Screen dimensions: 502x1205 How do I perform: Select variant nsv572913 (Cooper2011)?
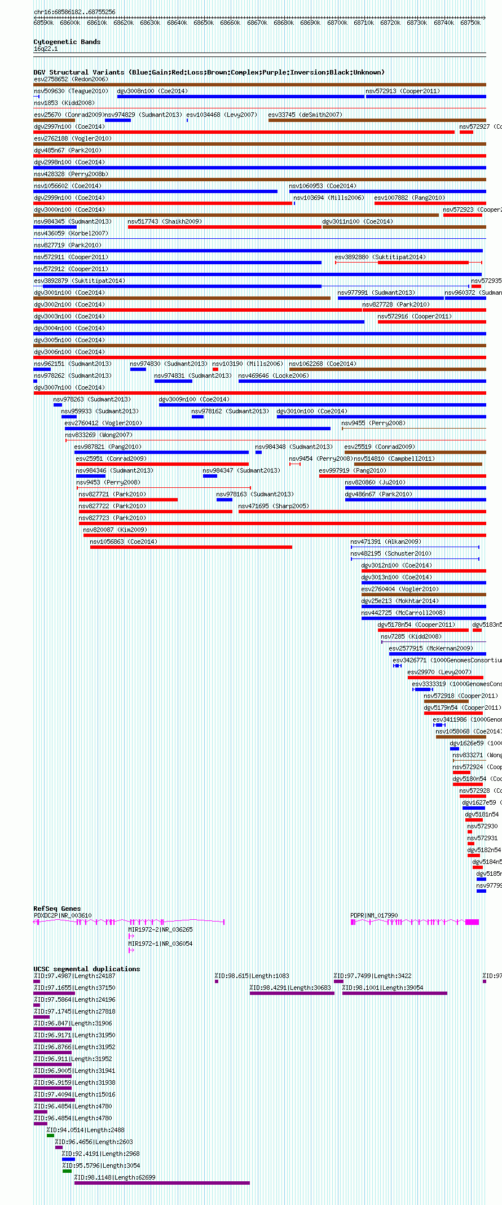[403, 91]
